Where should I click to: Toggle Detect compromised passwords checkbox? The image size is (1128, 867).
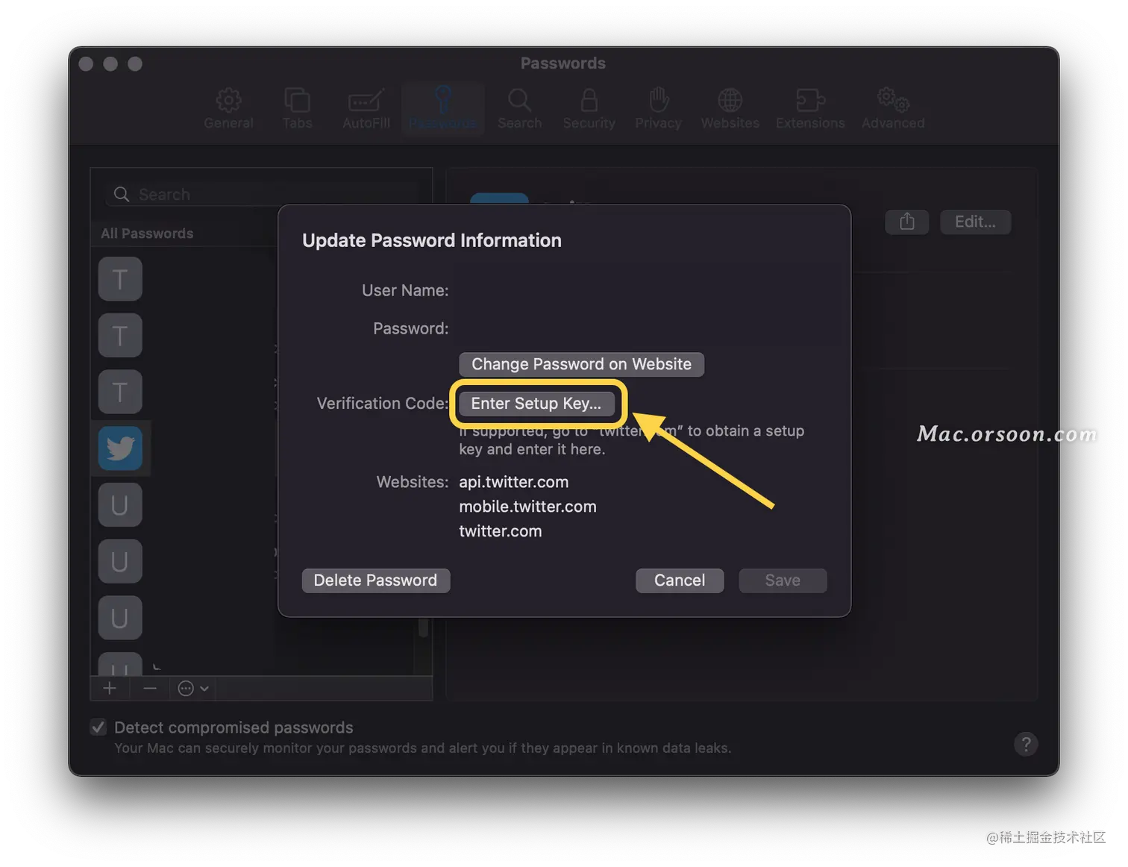[x=98, y=727]
